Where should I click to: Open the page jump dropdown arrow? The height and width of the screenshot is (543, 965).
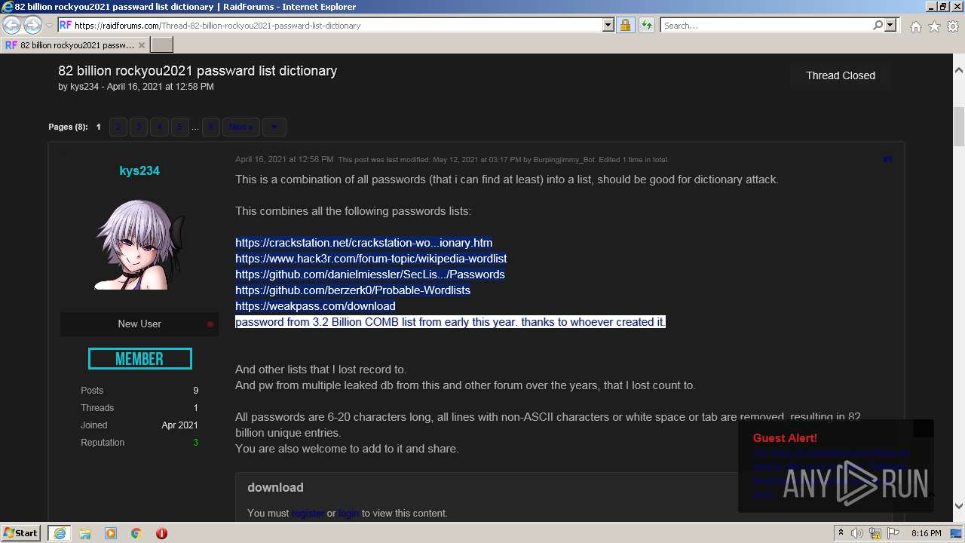coord(274,127)
